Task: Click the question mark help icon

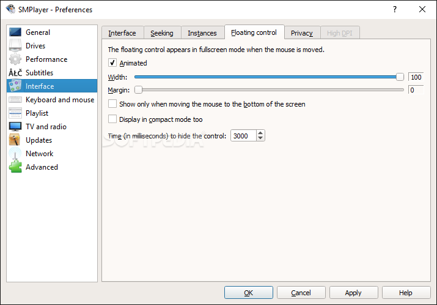Action: 395,10
